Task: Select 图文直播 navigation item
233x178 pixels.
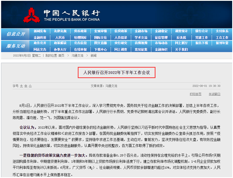Action: coord(101,43)
